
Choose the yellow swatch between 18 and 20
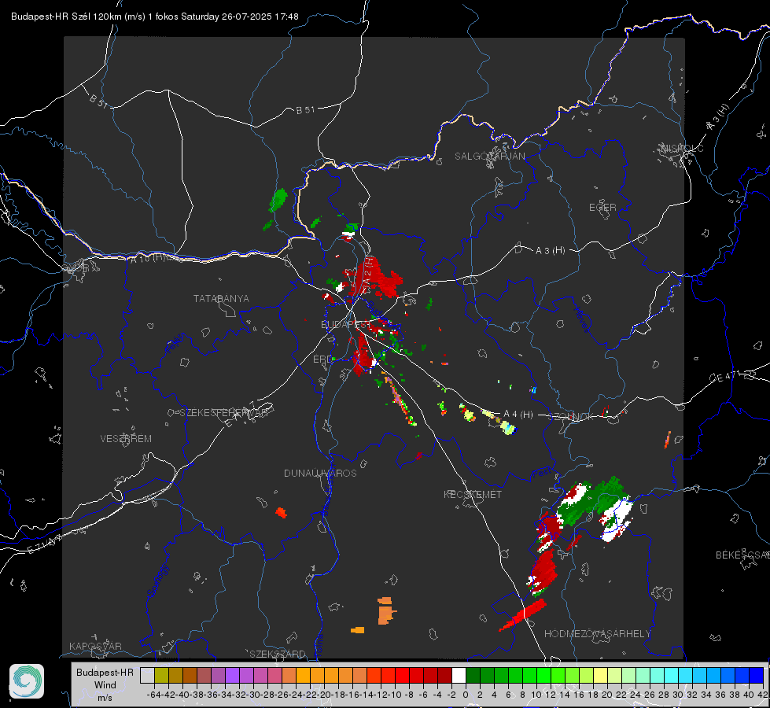(x=600, y=675)
